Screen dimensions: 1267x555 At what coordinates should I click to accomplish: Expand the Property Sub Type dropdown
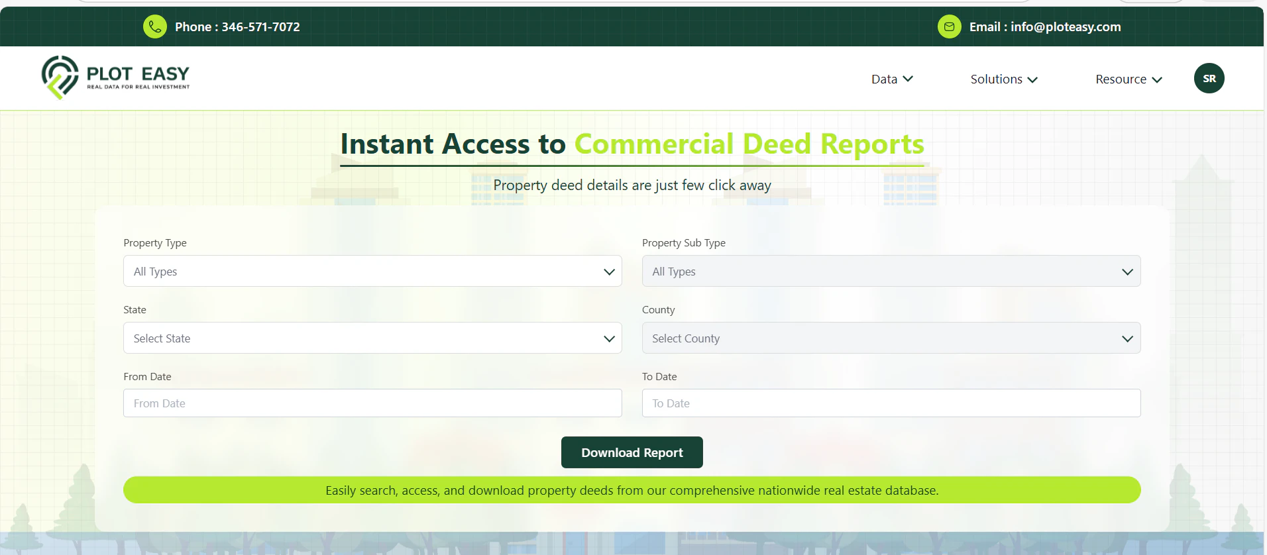point(891,271)
